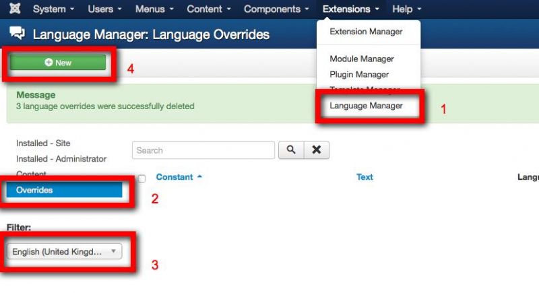Image resolution: width=539 pixels, height=293 pixels.
Task: Click the Language Manager speech bubble icon
Action: [x=18, y=33]
